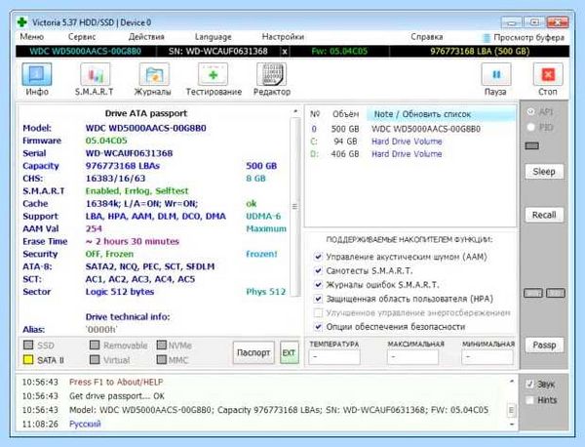Open the S.M.A.R.T toolbar icon
The image size is (585, 447).
(96, 75)
